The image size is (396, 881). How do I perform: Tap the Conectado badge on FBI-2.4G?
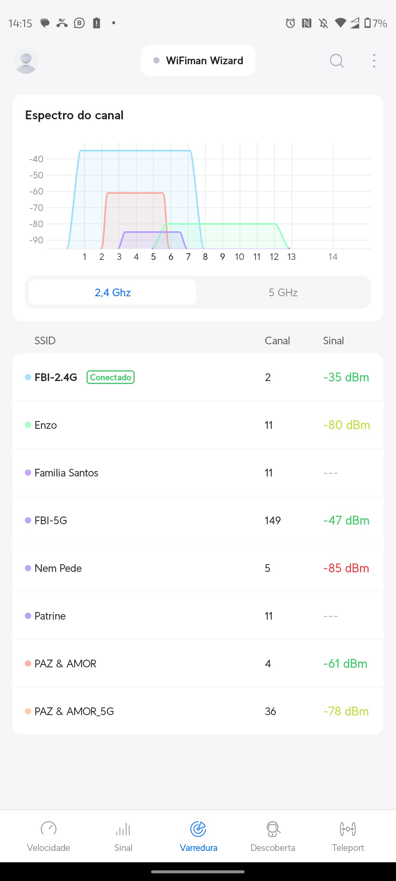click(110, 377)
